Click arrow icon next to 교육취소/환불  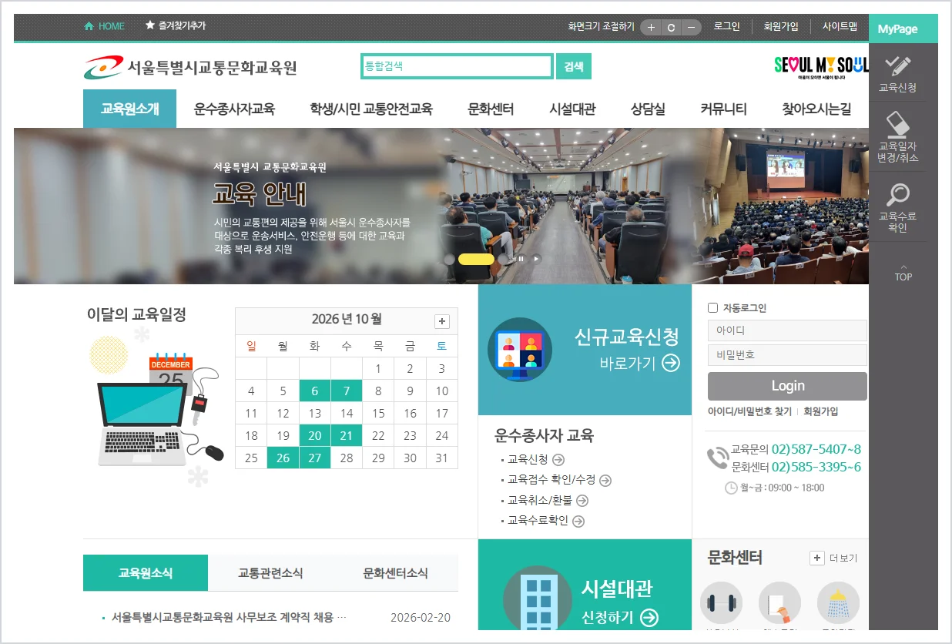pos(582,501)
